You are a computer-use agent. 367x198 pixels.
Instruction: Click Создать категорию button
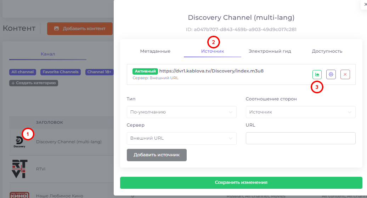[34, 83]
